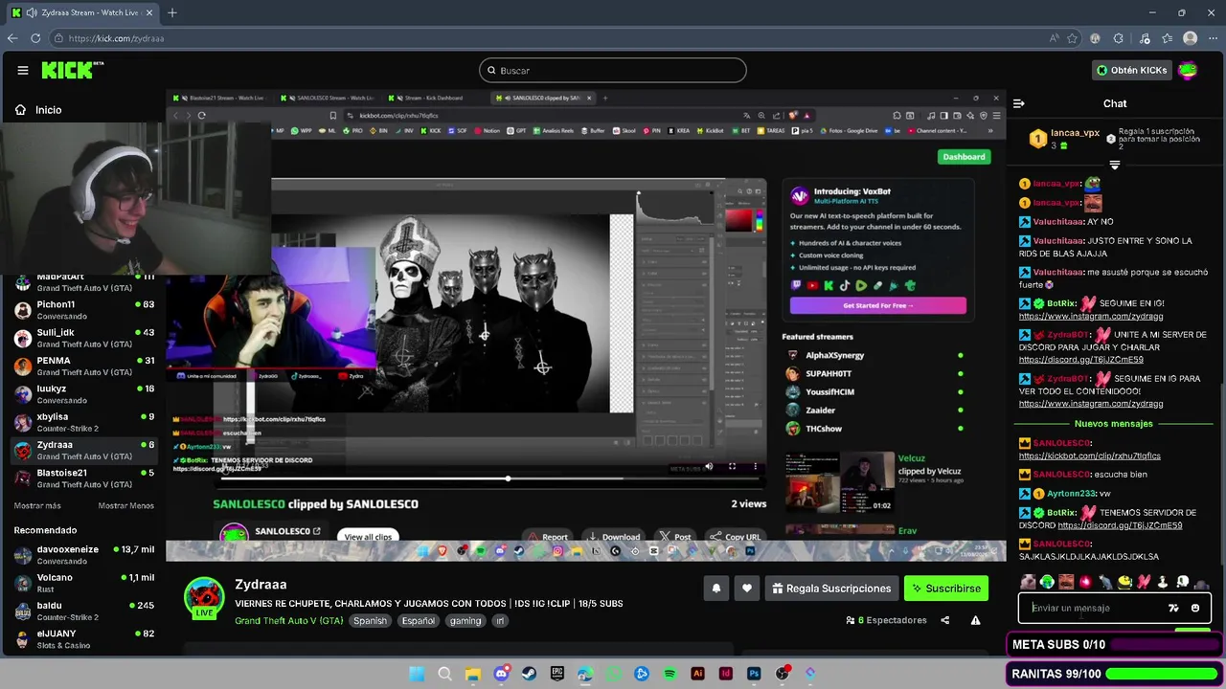Collapse the chat panel with arrow icon

1018,103
